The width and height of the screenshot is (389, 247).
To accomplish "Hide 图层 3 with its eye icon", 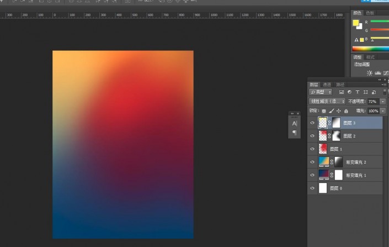I will [312, 123].
